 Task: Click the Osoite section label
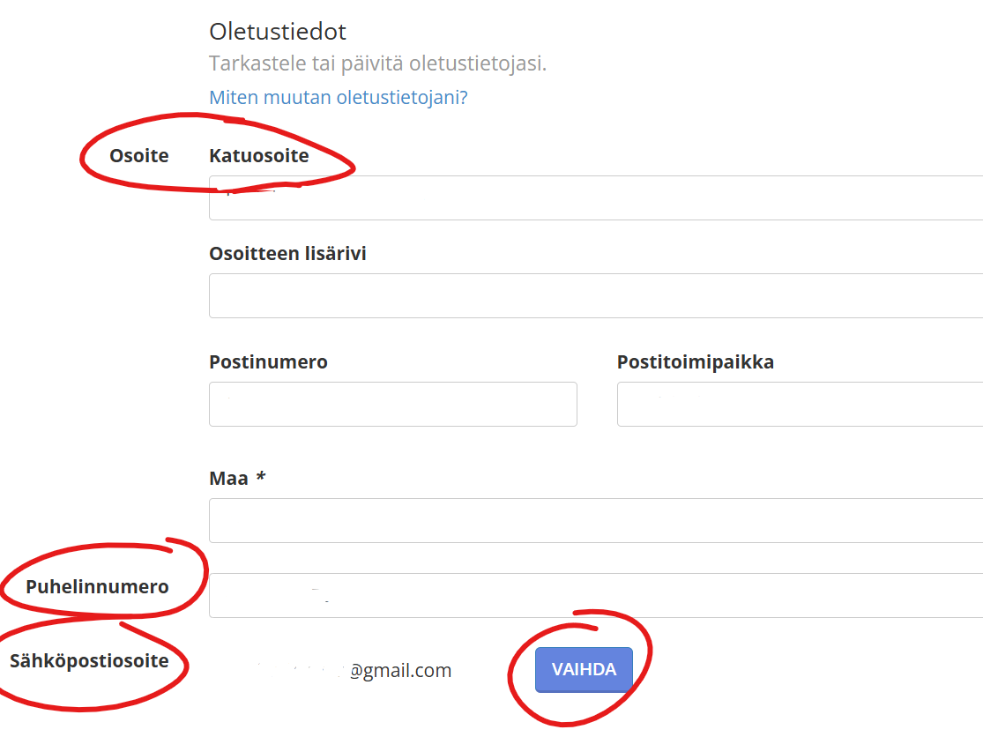point(138,156)
